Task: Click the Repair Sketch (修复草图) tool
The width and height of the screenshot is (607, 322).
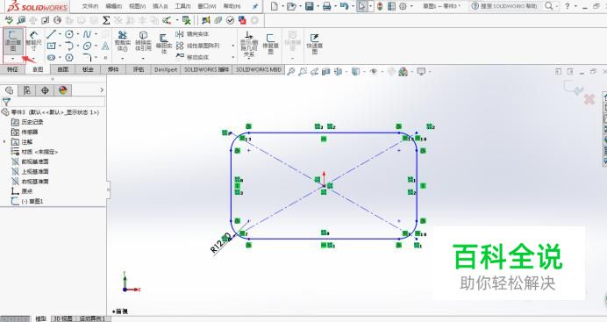Action: tap(270, 43)
